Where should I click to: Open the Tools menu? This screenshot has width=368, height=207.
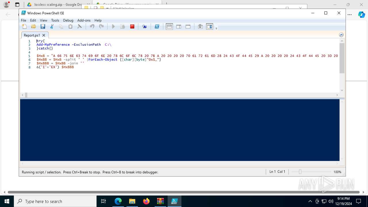click(x=55, y=20)
